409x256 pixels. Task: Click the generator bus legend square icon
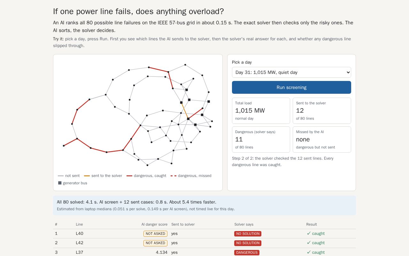click(x=60, y=183)
